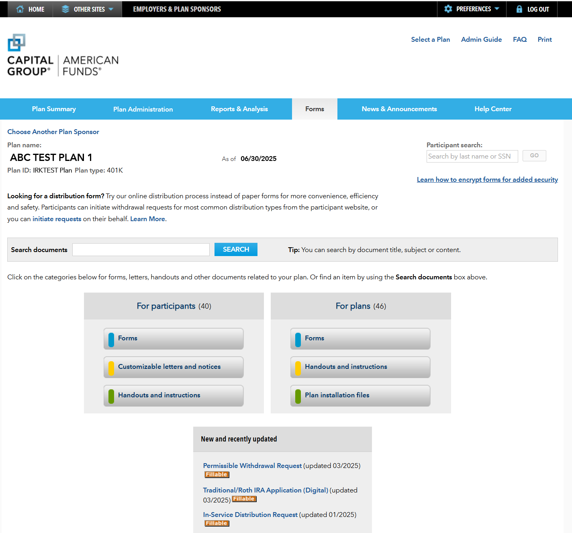Open the Preferences gear icon
The height and width of the screenshot is (533, 572).
point(448,9)
